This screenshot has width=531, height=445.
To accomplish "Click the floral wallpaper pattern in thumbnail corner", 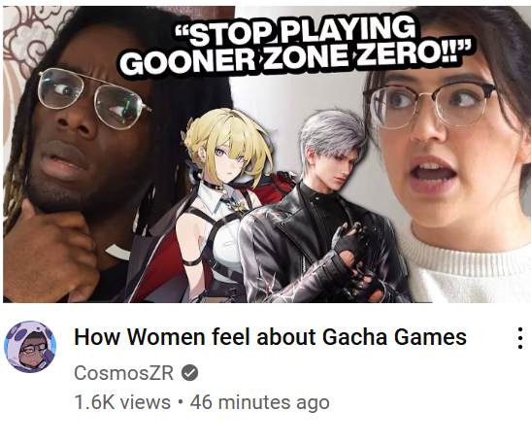I will [29, 36].
